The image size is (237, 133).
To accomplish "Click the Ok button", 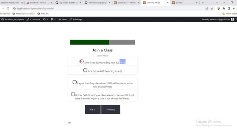I will 93,109.
